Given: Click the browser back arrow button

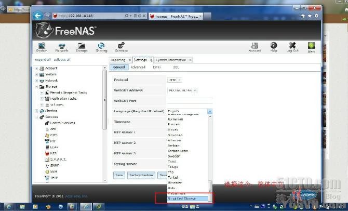Looking at the screenshot, I should point(38,16).
